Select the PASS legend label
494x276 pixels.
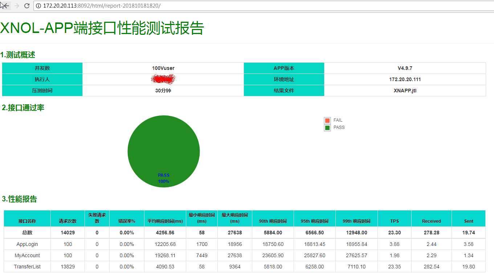point(339,127)
